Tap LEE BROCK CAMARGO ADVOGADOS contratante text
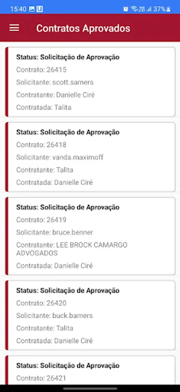Screen dimensions: 180x392 point(72,249)
